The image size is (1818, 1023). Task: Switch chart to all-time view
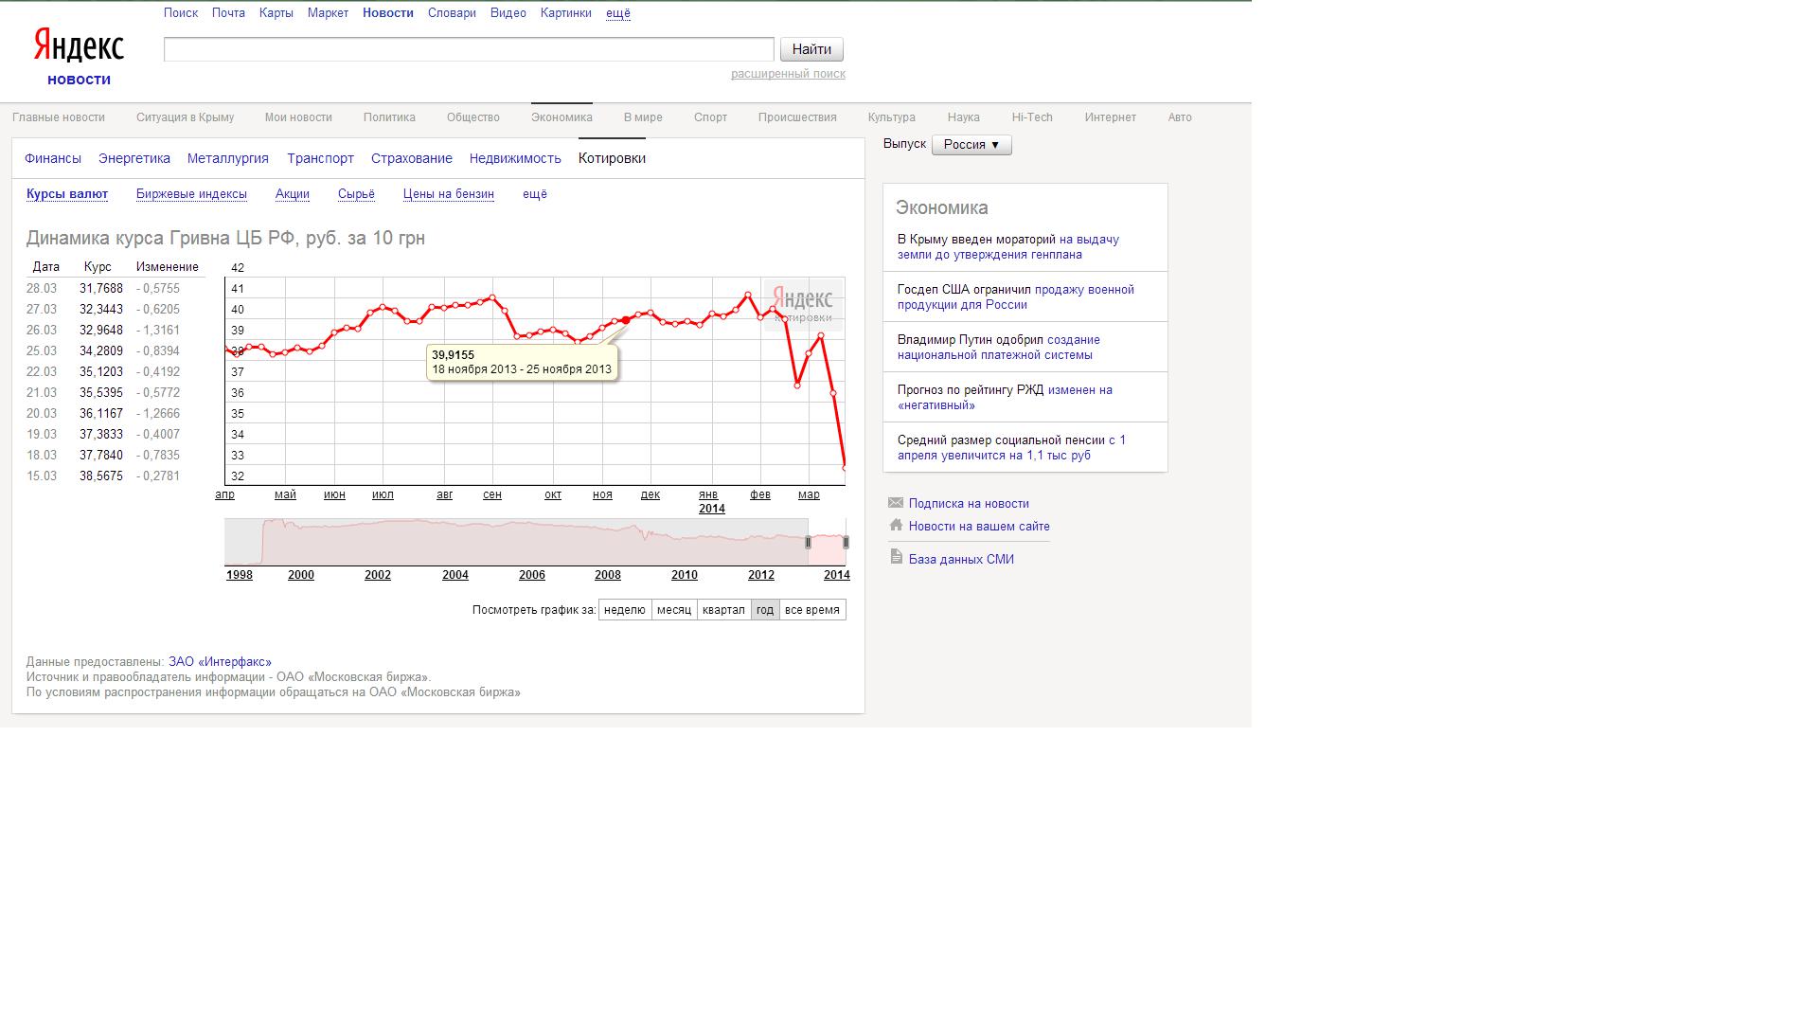click(811, 610)
